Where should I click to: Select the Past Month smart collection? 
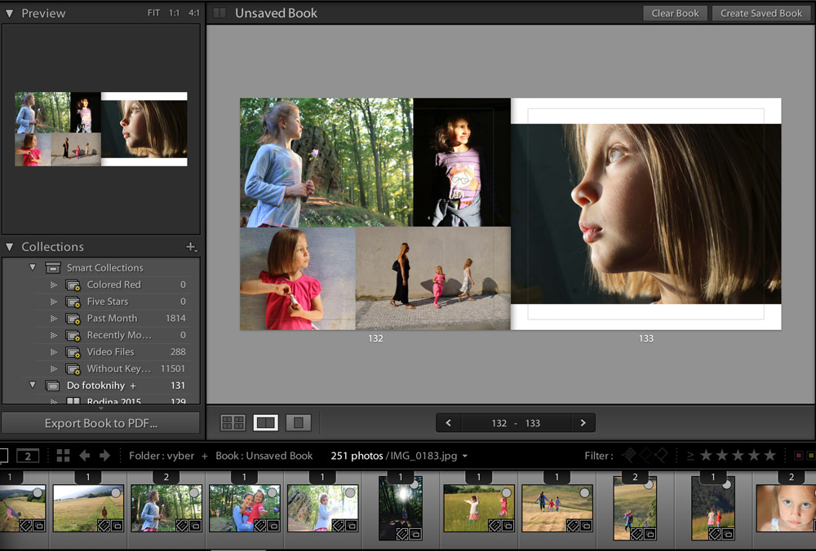(x=112, y=318)
